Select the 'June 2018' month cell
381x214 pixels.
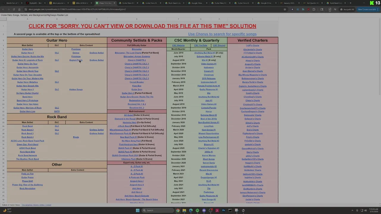(x=178, y=53)
